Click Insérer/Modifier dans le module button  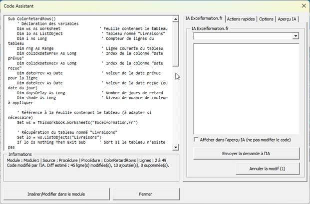pyautogui.click(x=56, y=194)
